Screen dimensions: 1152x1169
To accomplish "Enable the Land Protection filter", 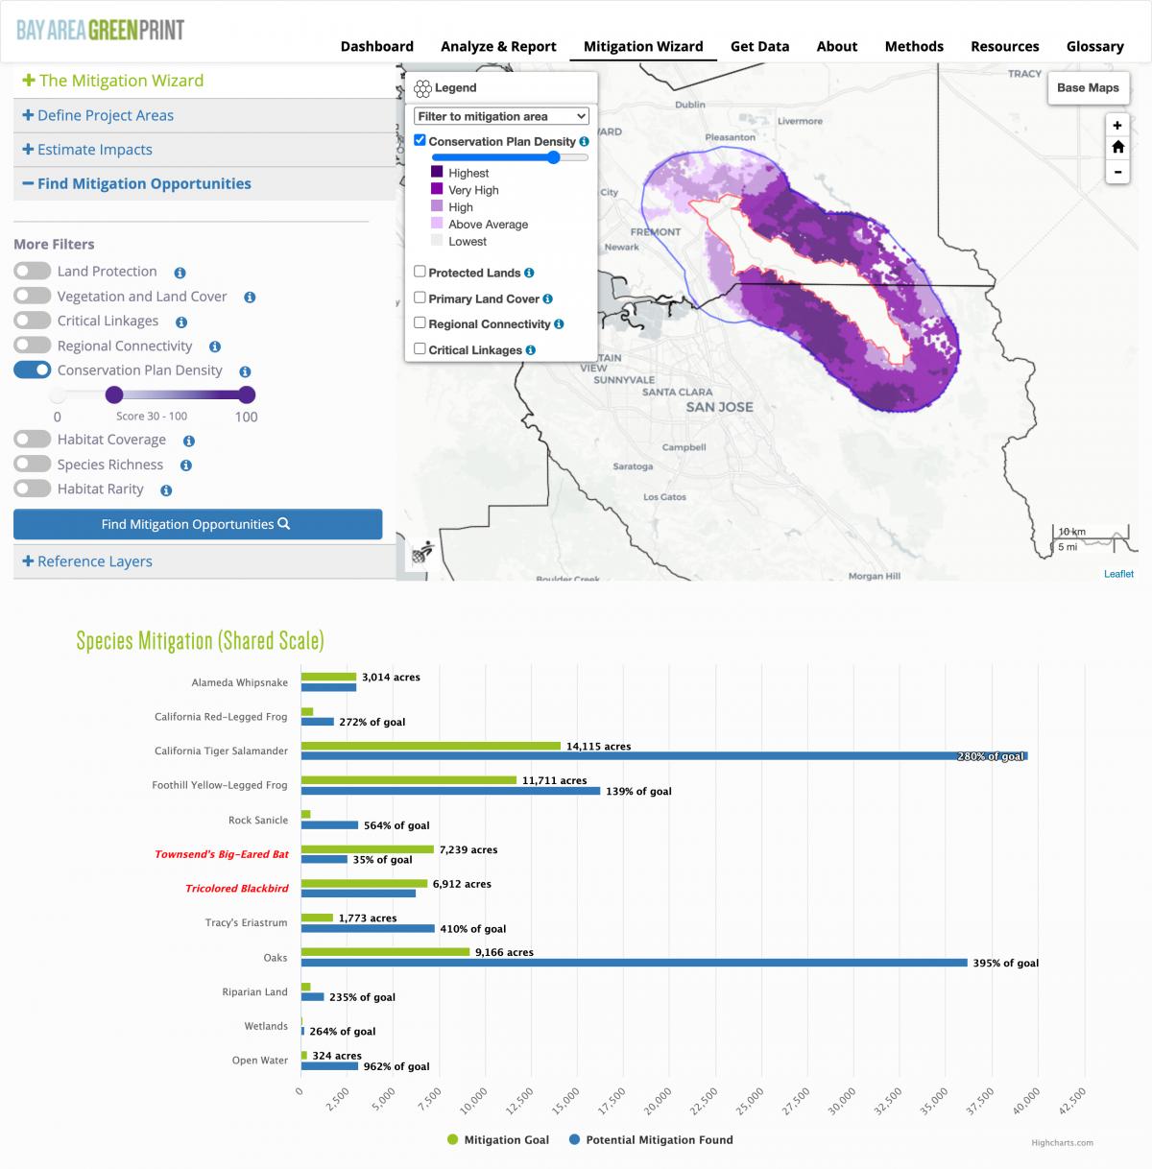I will click(33, 272).
